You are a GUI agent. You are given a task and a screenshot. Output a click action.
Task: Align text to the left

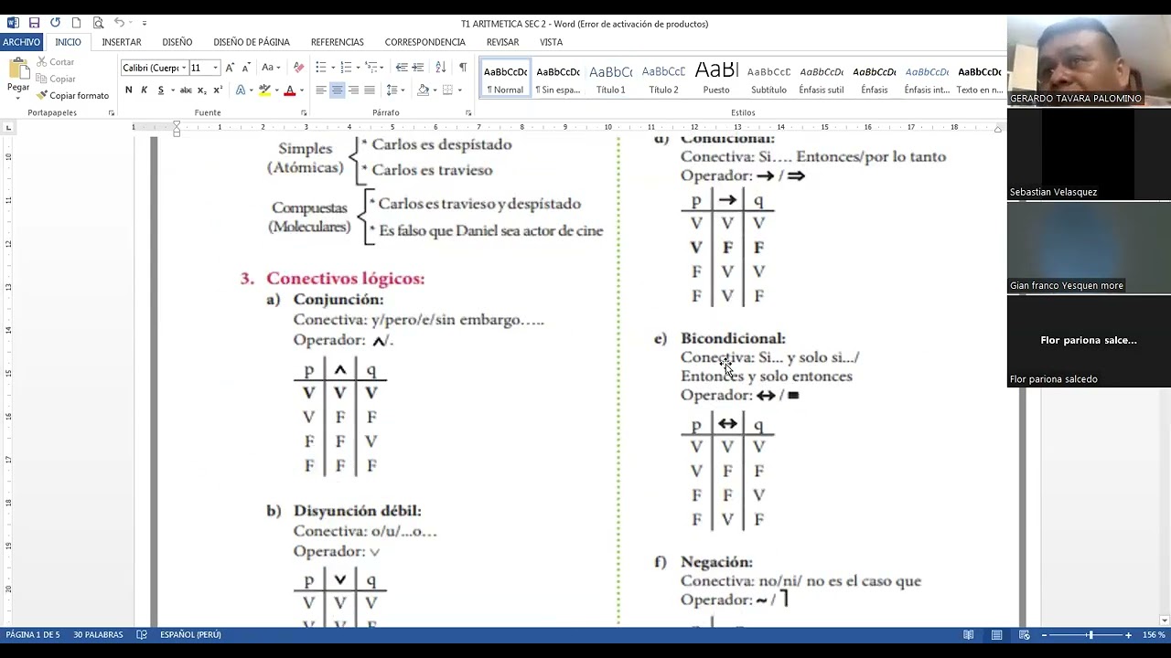(x=321, y=90)
